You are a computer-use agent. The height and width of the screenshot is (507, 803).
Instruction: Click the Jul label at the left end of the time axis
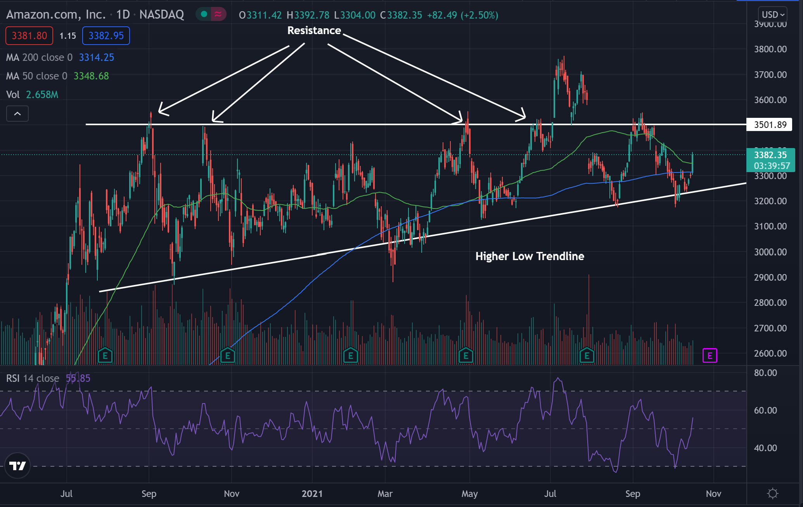[66, 494]
